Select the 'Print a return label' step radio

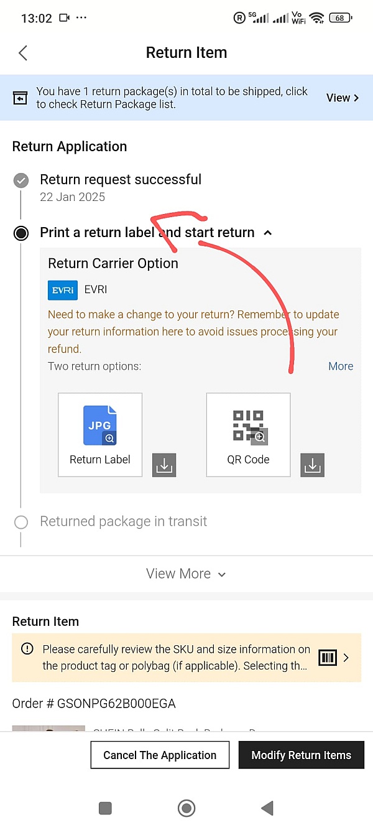click(21, 233)
